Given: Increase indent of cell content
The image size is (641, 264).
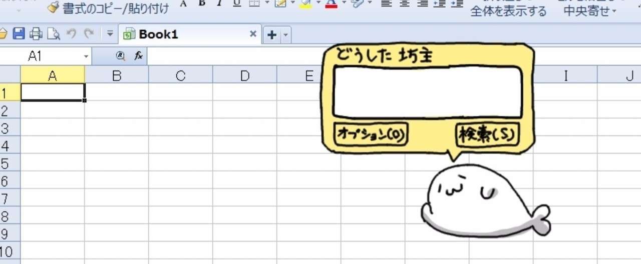Looking at the screenshot, I should click(x=457, y=3).
